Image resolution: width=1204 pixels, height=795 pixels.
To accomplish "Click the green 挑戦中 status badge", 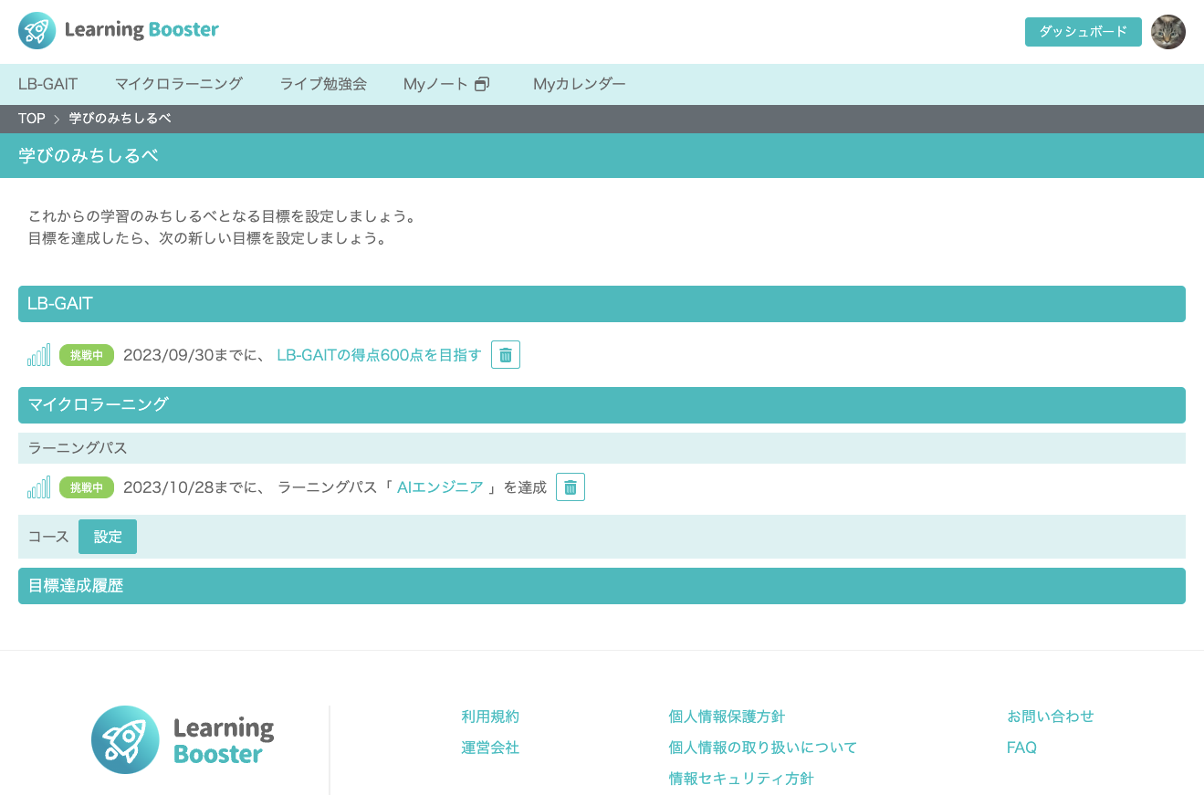I will click(x=86, y=355).
